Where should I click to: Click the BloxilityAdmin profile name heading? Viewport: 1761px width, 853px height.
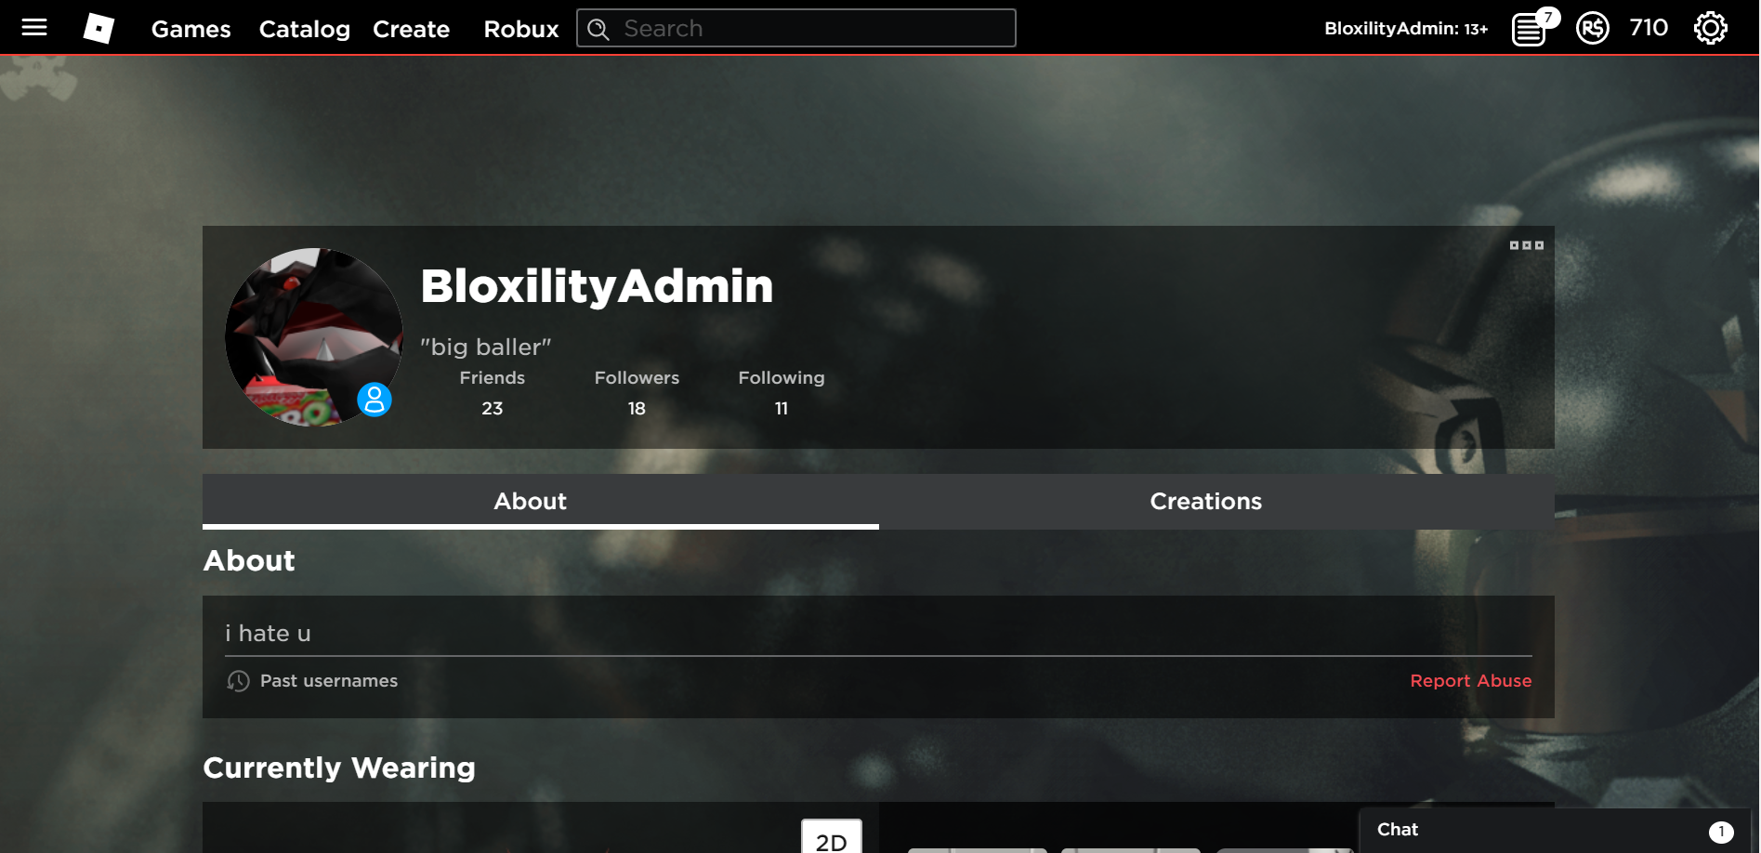[597, 285]
